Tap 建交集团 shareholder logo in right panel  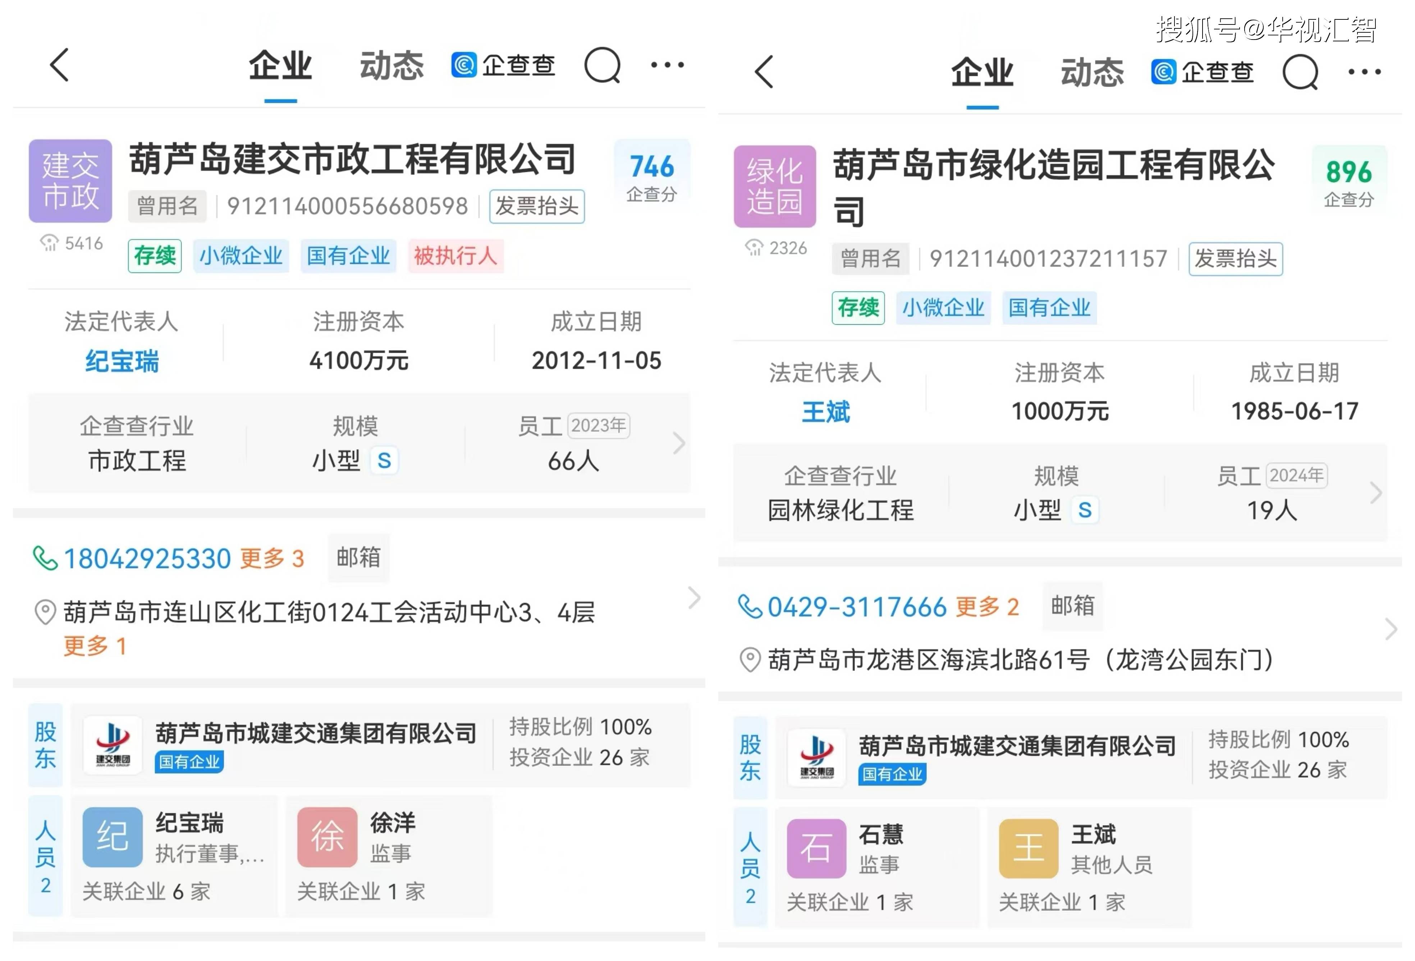coord(816,758)
